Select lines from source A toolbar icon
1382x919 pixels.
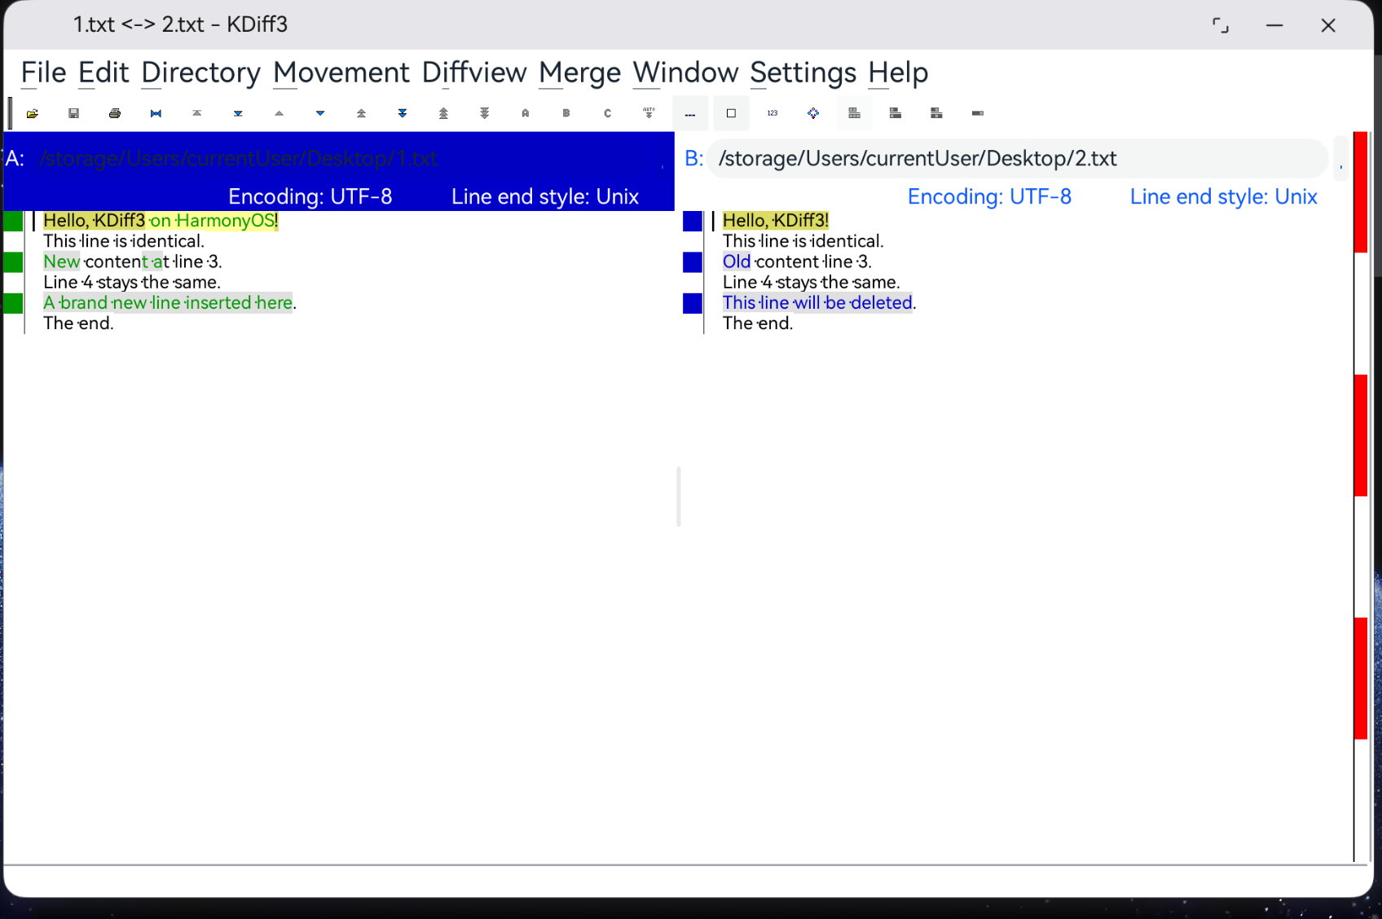coord(526,113)
